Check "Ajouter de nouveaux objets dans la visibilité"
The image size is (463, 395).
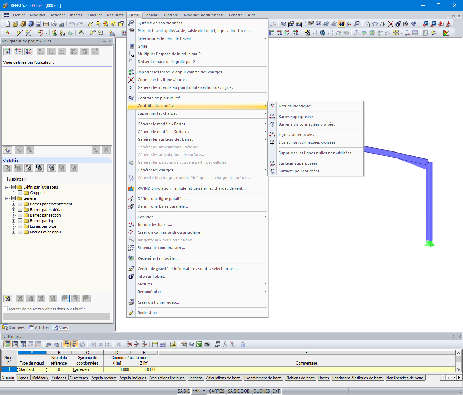(6, 309)
